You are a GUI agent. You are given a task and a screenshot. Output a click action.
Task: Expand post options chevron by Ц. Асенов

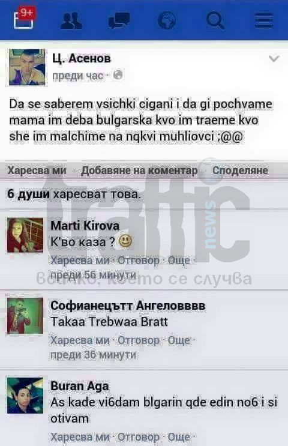[x=274, y=59]
